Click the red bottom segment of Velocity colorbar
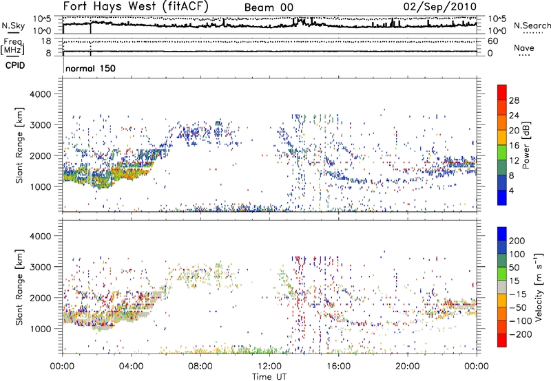 [x=501, y=340]
